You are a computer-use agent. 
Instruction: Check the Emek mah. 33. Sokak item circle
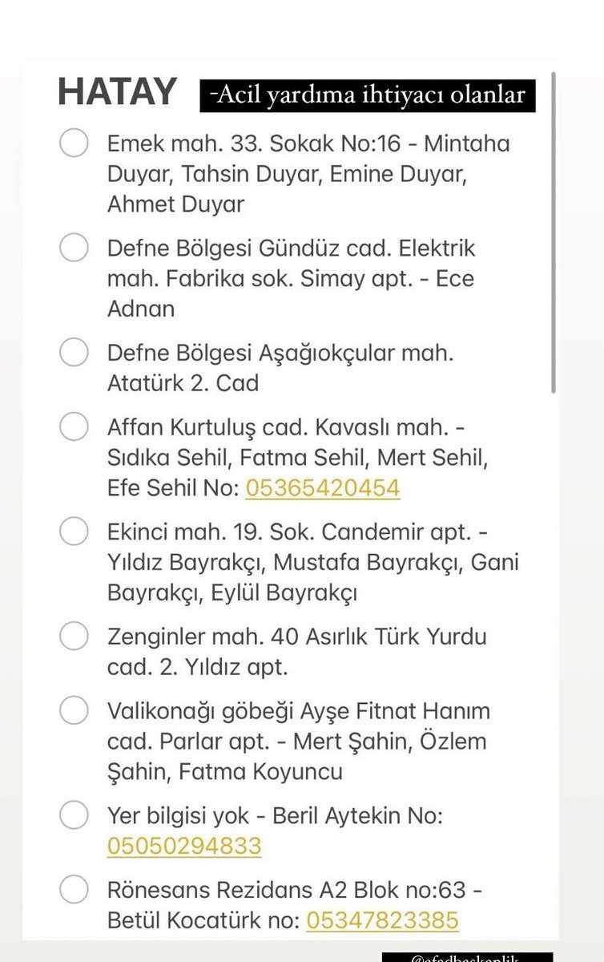point(74,144)
